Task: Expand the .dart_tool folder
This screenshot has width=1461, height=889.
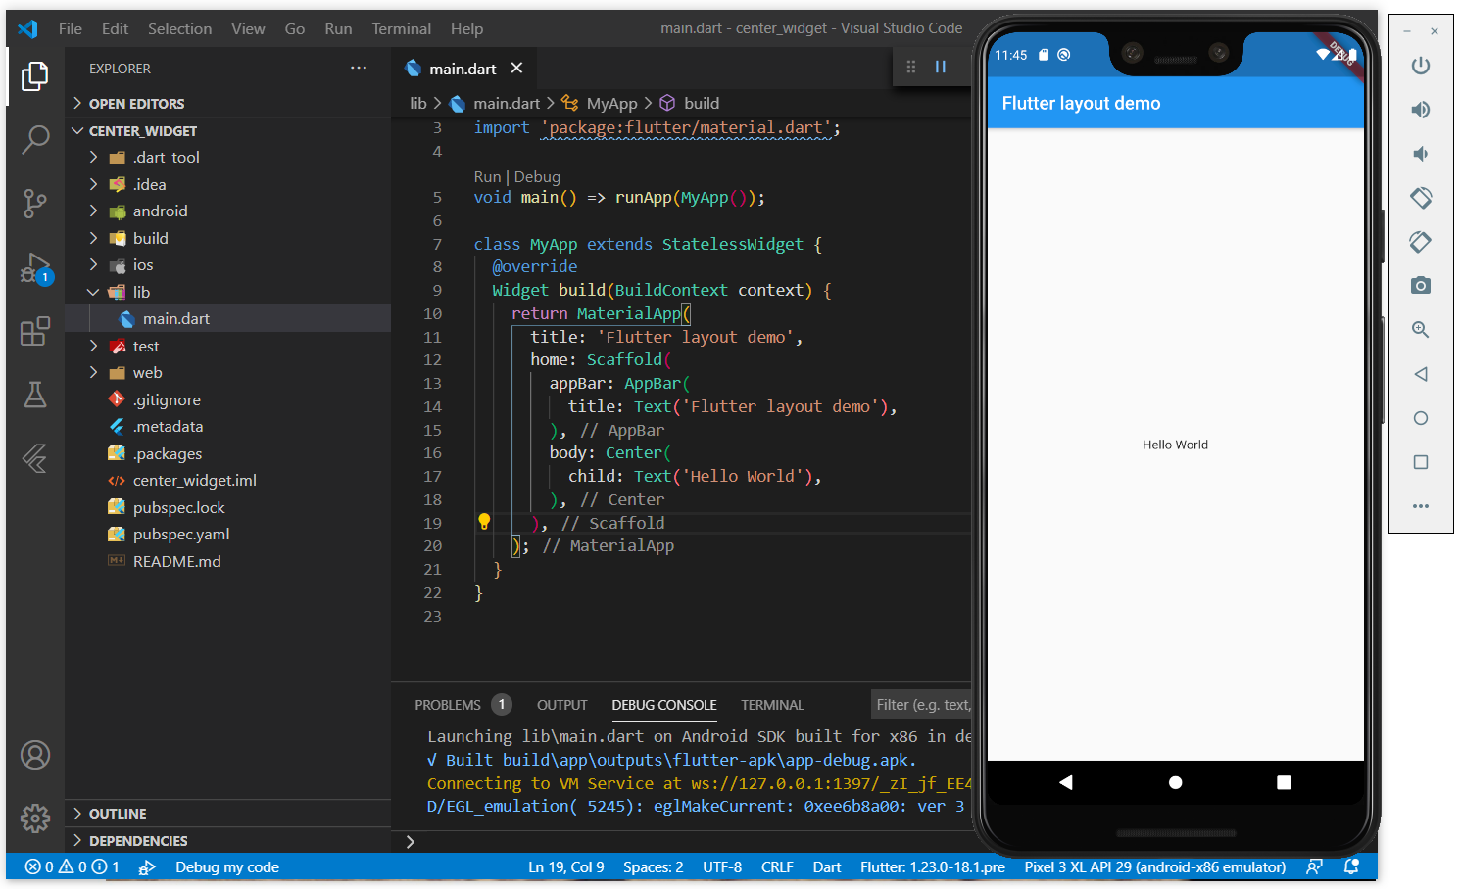Action: click(x=227, y=157)
